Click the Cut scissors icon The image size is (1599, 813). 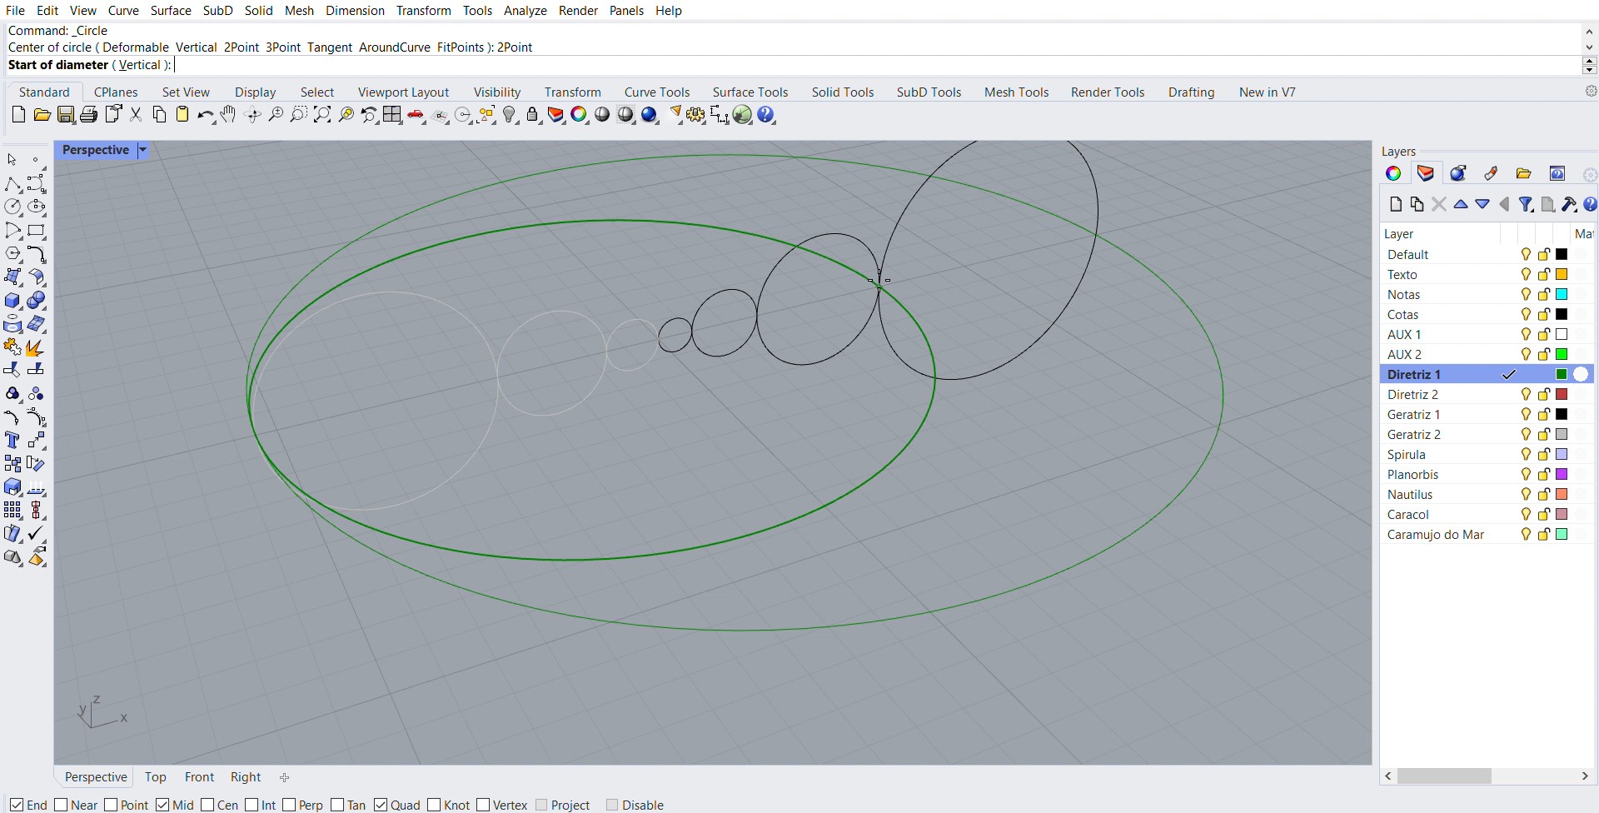point(136,115)
